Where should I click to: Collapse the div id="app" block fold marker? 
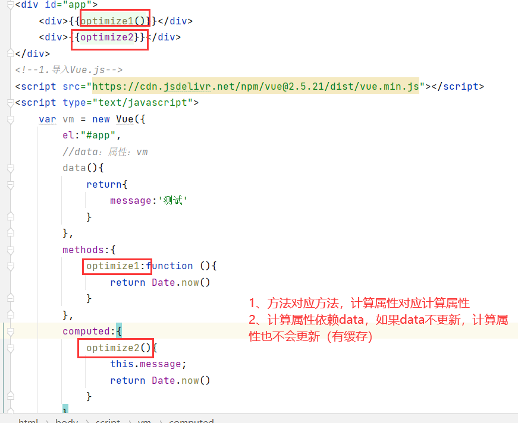tap(10, 5)
